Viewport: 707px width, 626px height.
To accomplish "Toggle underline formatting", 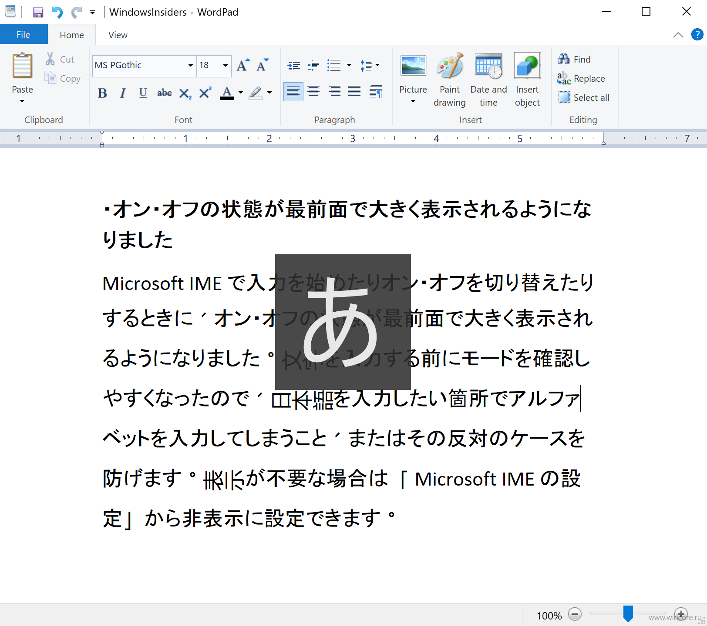I will [x=143, y=93].
